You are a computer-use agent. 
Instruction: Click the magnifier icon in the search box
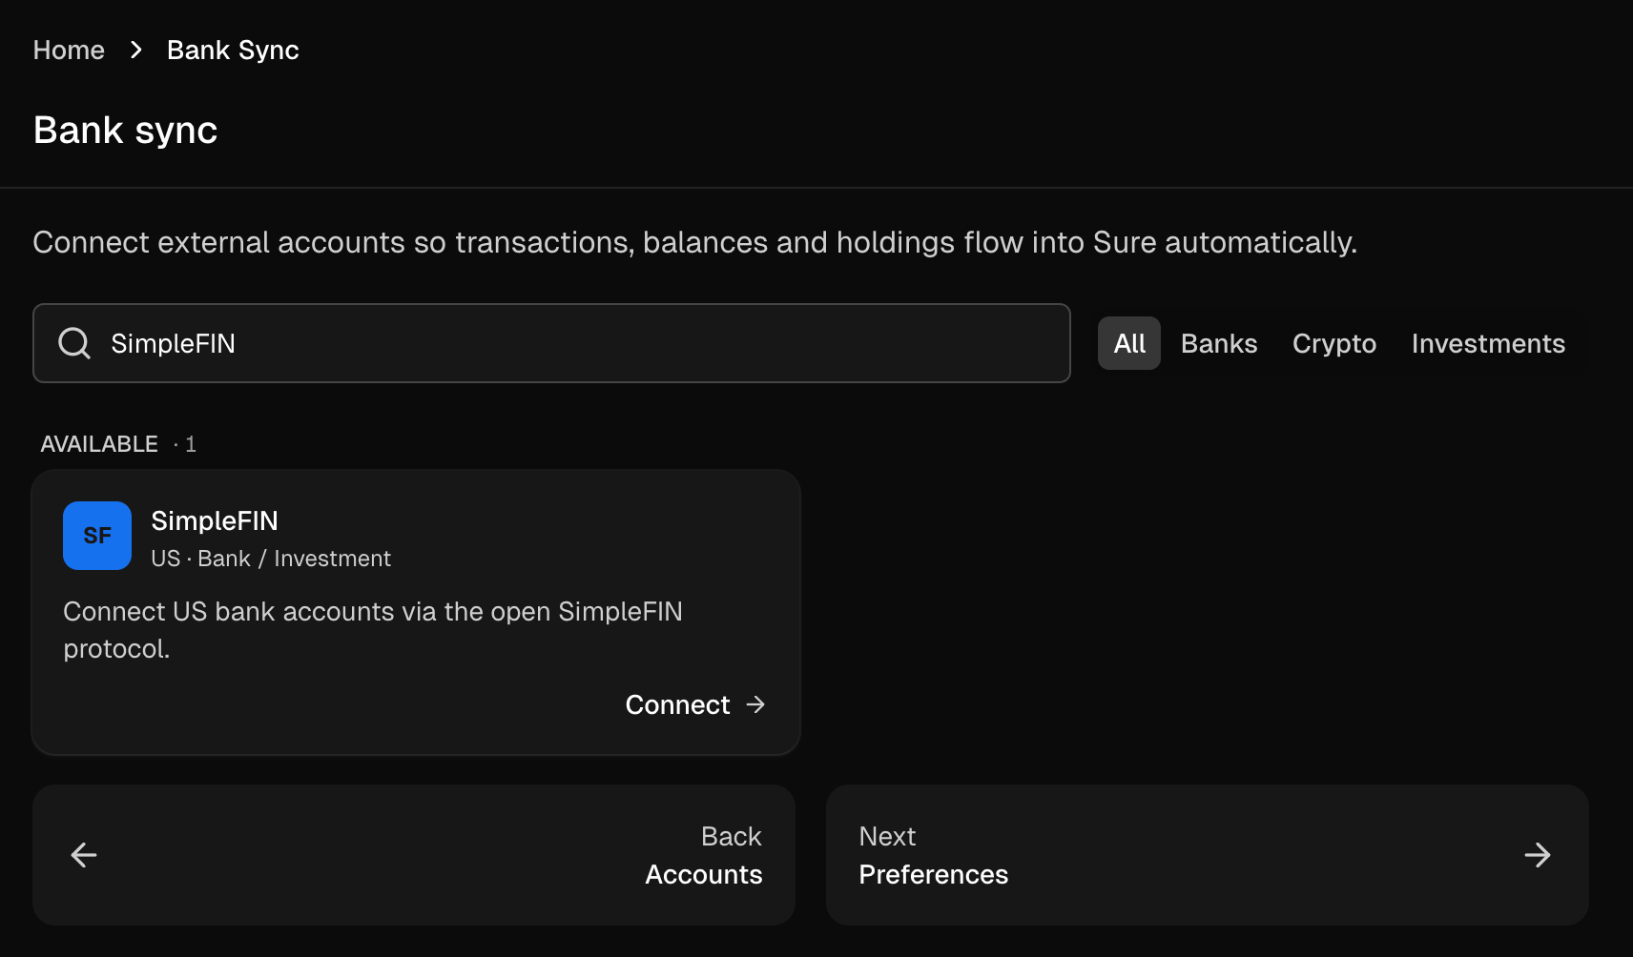74,343
